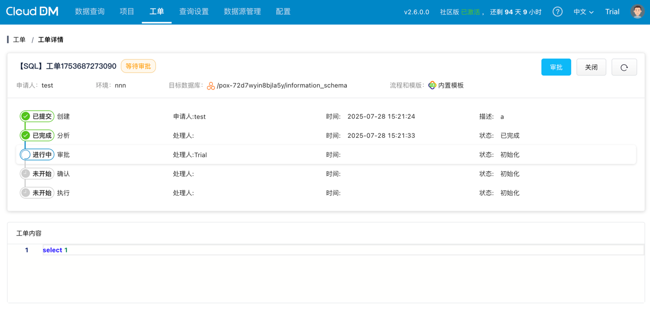Click the 关闭 button
The height and width of the screenshot is (318, 650).
(591, 68)
